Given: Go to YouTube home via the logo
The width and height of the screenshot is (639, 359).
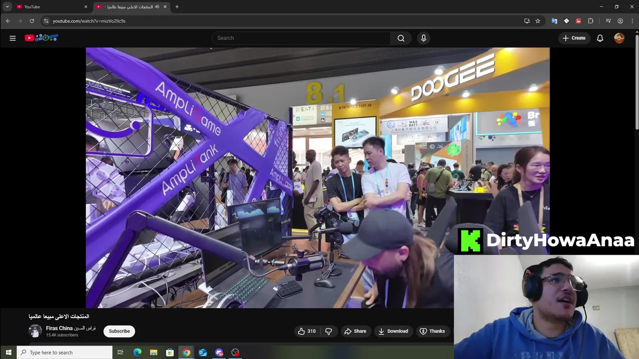Looking at the screenshot, I should (41, 38).
